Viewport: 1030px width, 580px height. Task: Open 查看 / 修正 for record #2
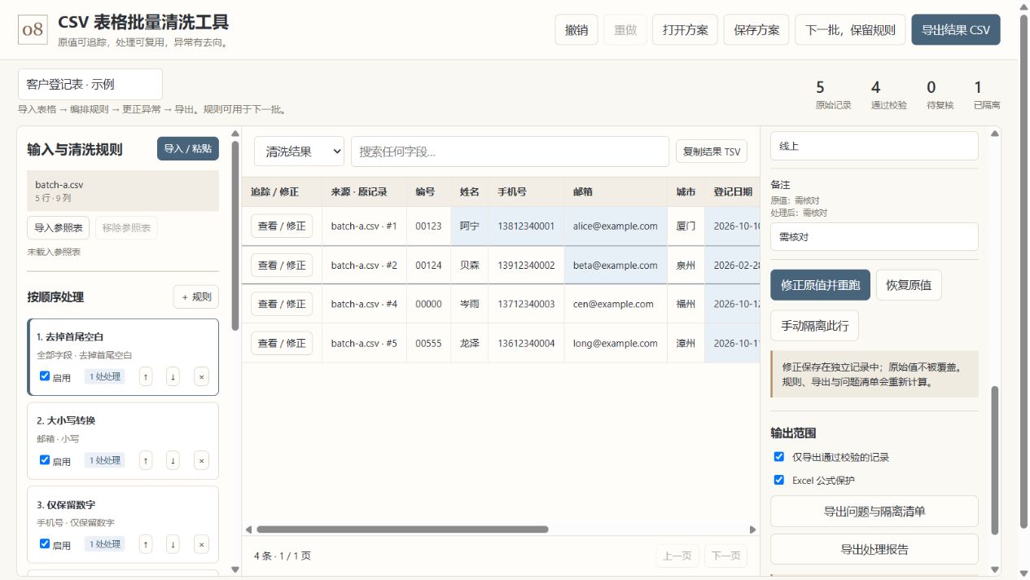click(x=282, y=266)
